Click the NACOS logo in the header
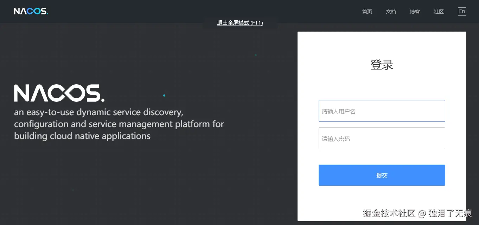 click(x=31, y=11)
